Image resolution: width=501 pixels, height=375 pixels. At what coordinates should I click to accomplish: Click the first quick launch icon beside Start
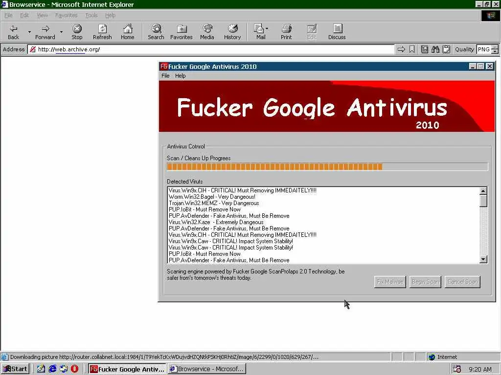[x=41, y=369]
